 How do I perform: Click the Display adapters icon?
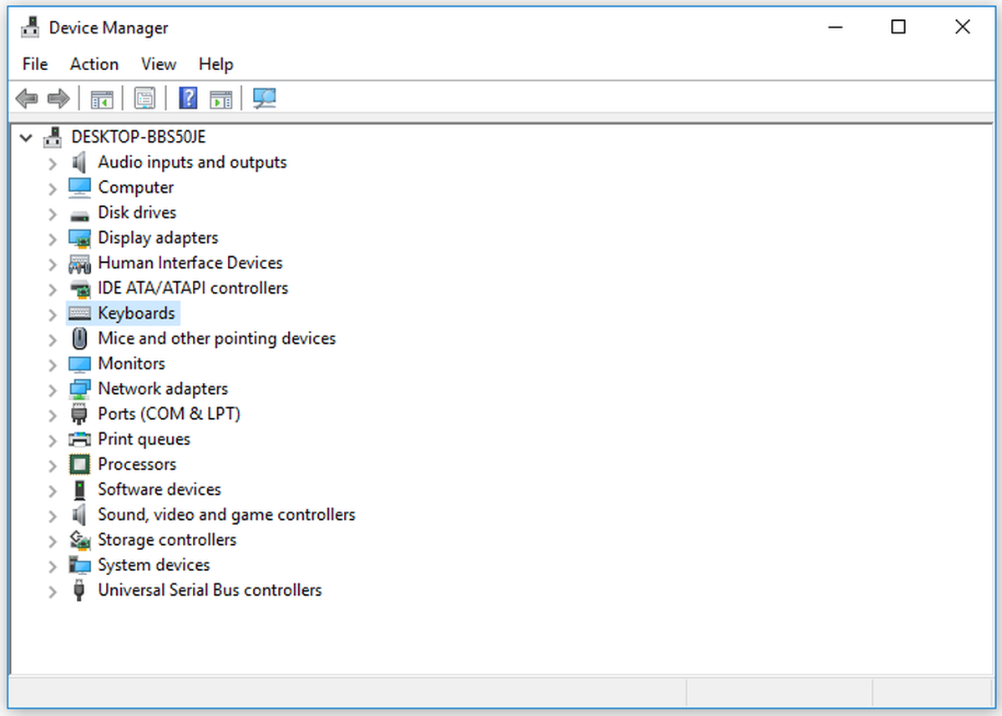click(x=79, y=238)
